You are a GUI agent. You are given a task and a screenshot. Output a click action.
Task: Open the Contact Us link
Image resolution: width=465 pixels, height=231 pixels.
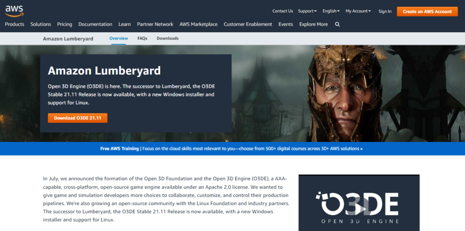[x=282, y=11]
